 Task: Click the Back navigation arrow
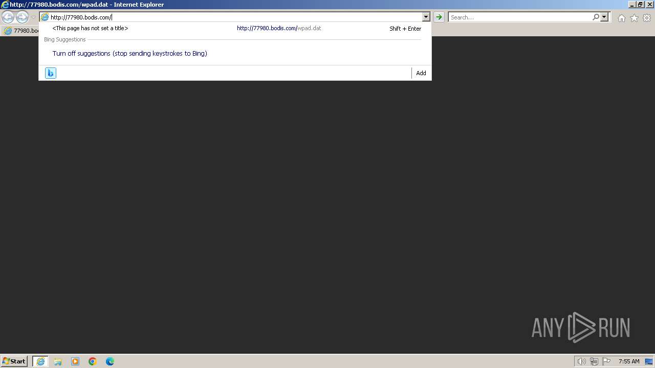[8, 17]
